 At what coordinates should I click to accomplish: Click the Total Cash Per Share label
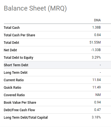pyautogui.click(x=19, y=35)
